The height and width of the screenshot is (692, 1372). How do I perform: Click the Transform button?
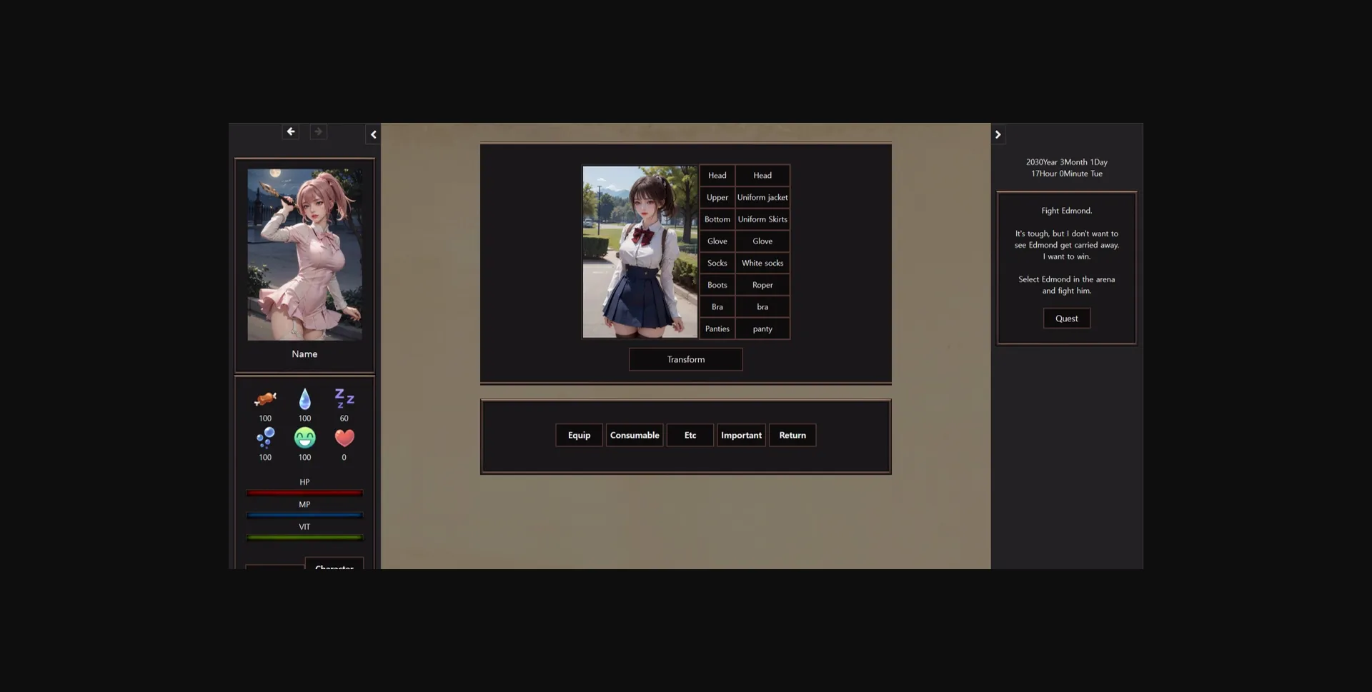point(685,359)
